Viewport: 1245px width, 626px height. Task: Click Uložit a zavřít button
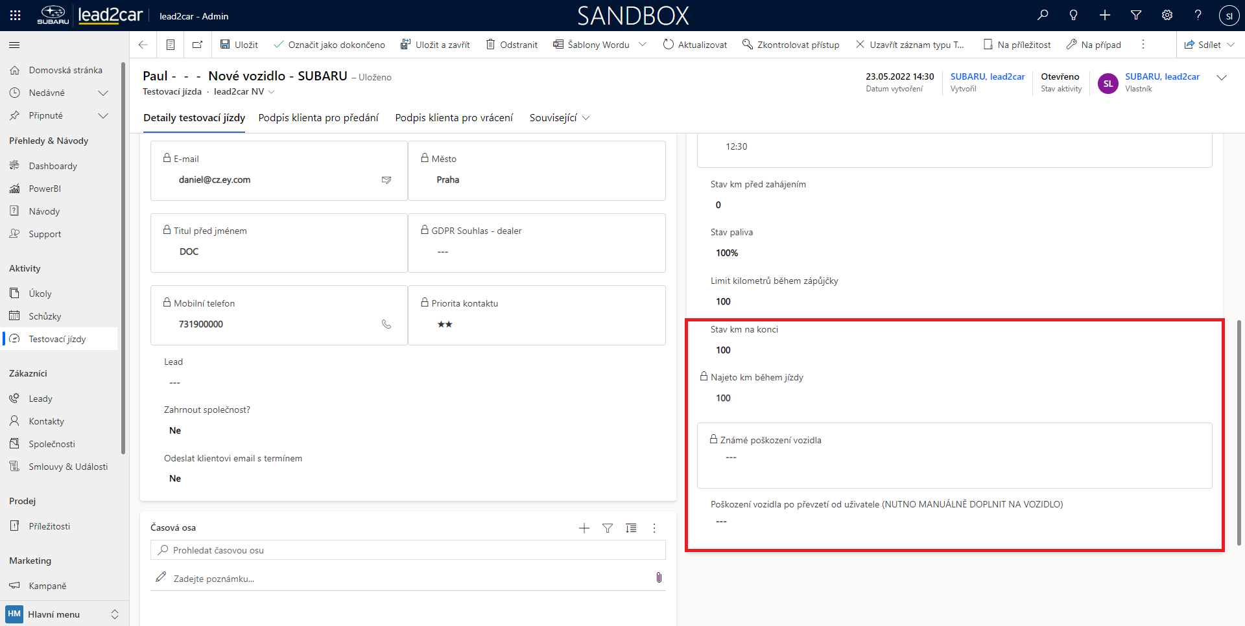coord(435,45)
